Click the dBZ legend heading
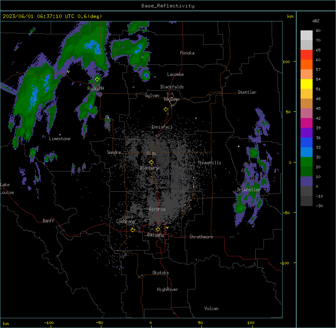This screenshot has height=328, width=336. click(x=316, y=21)
